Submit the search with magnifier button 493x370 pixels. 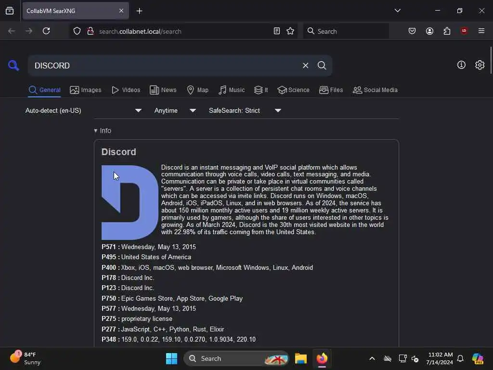[322, 66]
